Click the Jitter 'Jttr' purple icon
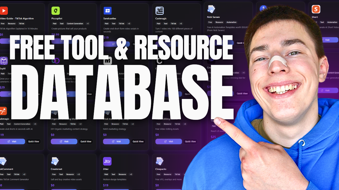 click(x=107, y=161)
